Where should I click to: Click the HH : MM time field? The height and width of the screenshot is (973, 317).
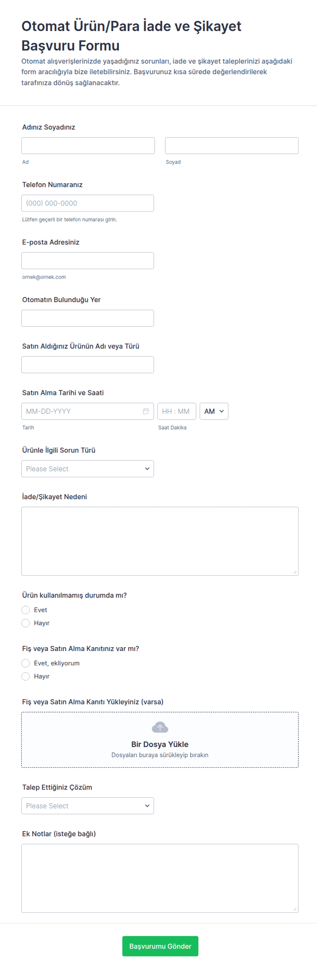tap(177, 411)
